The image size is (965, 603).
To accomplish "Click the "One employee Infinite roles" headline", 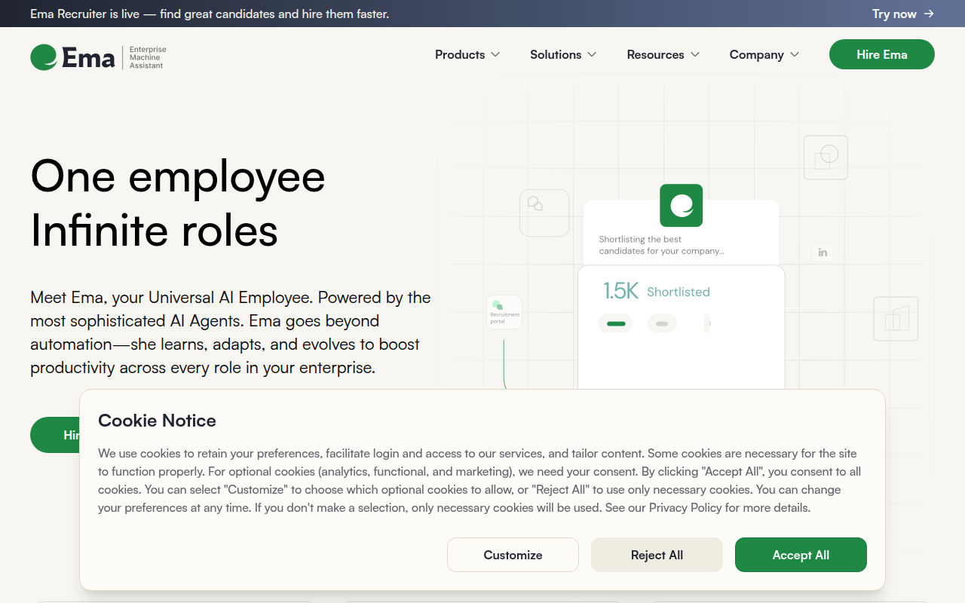I will (x=178, y=203).
